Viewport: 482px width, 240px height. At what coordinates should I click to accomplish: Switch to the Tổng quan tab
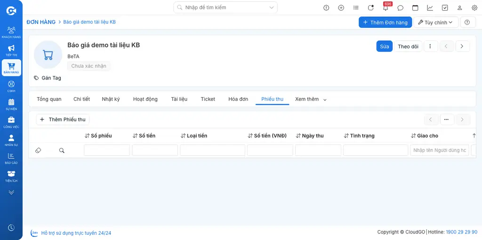click(x=49, y=99)
